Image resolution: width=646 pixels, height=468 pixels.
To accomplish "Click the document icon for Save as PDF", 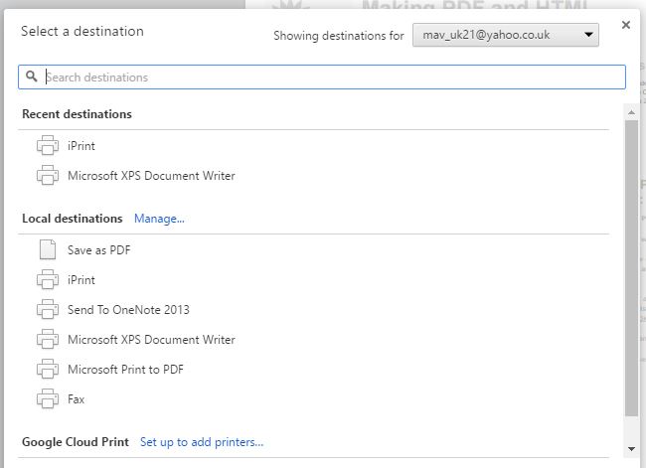I will (x=48, y=249).
